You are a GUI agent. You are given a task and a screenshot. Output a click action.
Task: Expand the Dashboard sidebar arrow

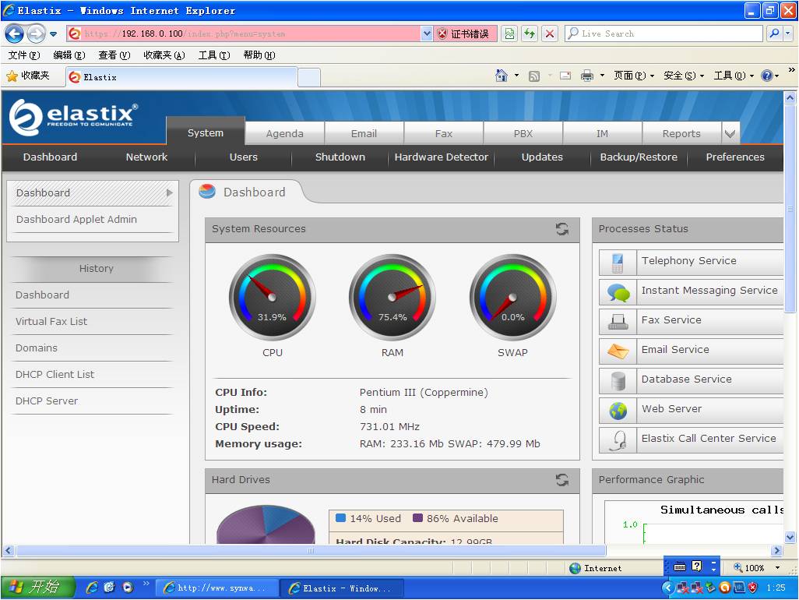(169, 192)
